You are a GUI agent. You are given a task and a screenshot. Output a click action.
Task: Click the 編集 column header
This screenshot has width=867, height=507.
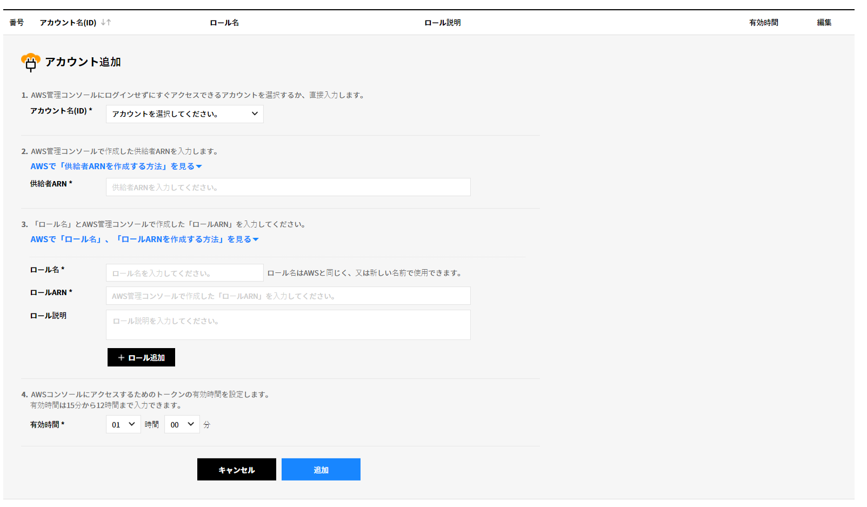[x=824, y=23]
